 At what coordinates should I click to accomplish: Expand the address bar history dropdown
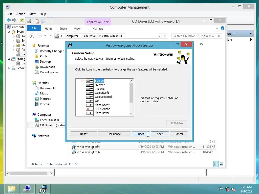(159, 36)
